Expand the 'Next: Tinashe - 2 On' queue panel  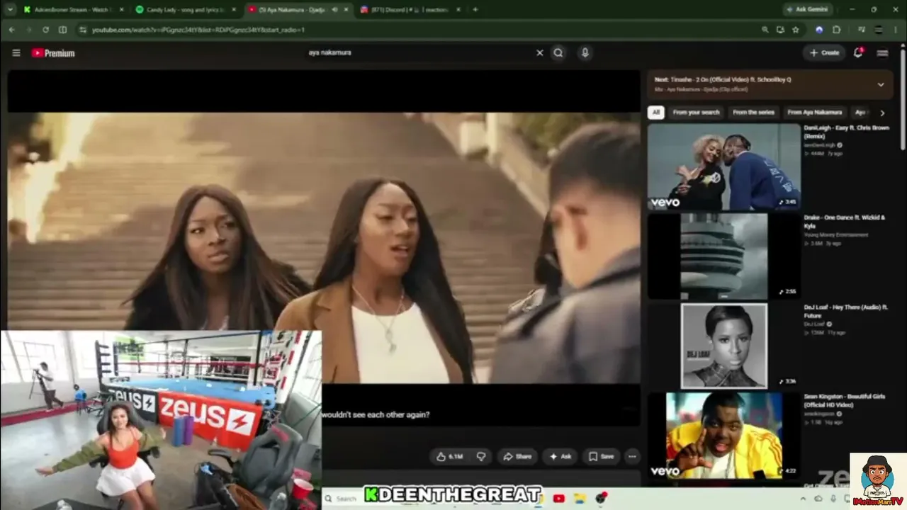coord(881,84)
